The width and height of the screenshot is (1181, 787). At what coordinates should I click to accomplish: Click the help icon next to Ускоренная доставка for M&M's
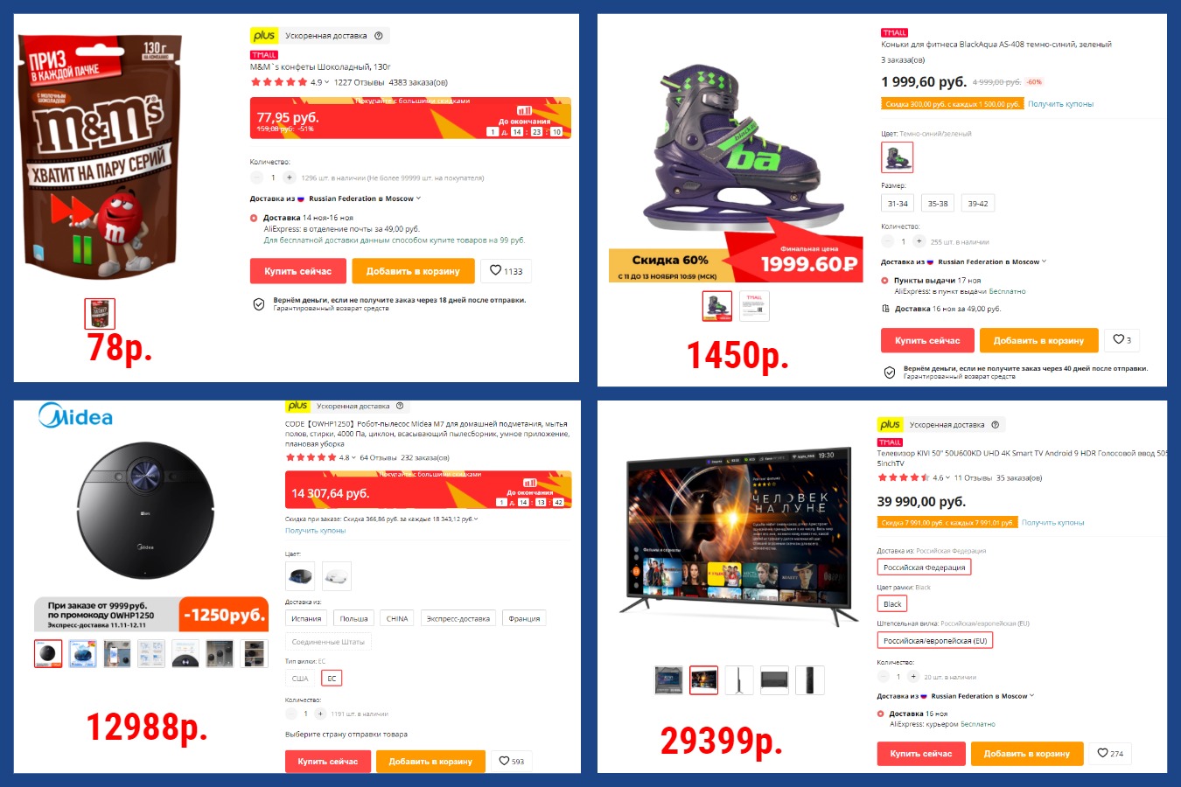(x=379, y=36)
